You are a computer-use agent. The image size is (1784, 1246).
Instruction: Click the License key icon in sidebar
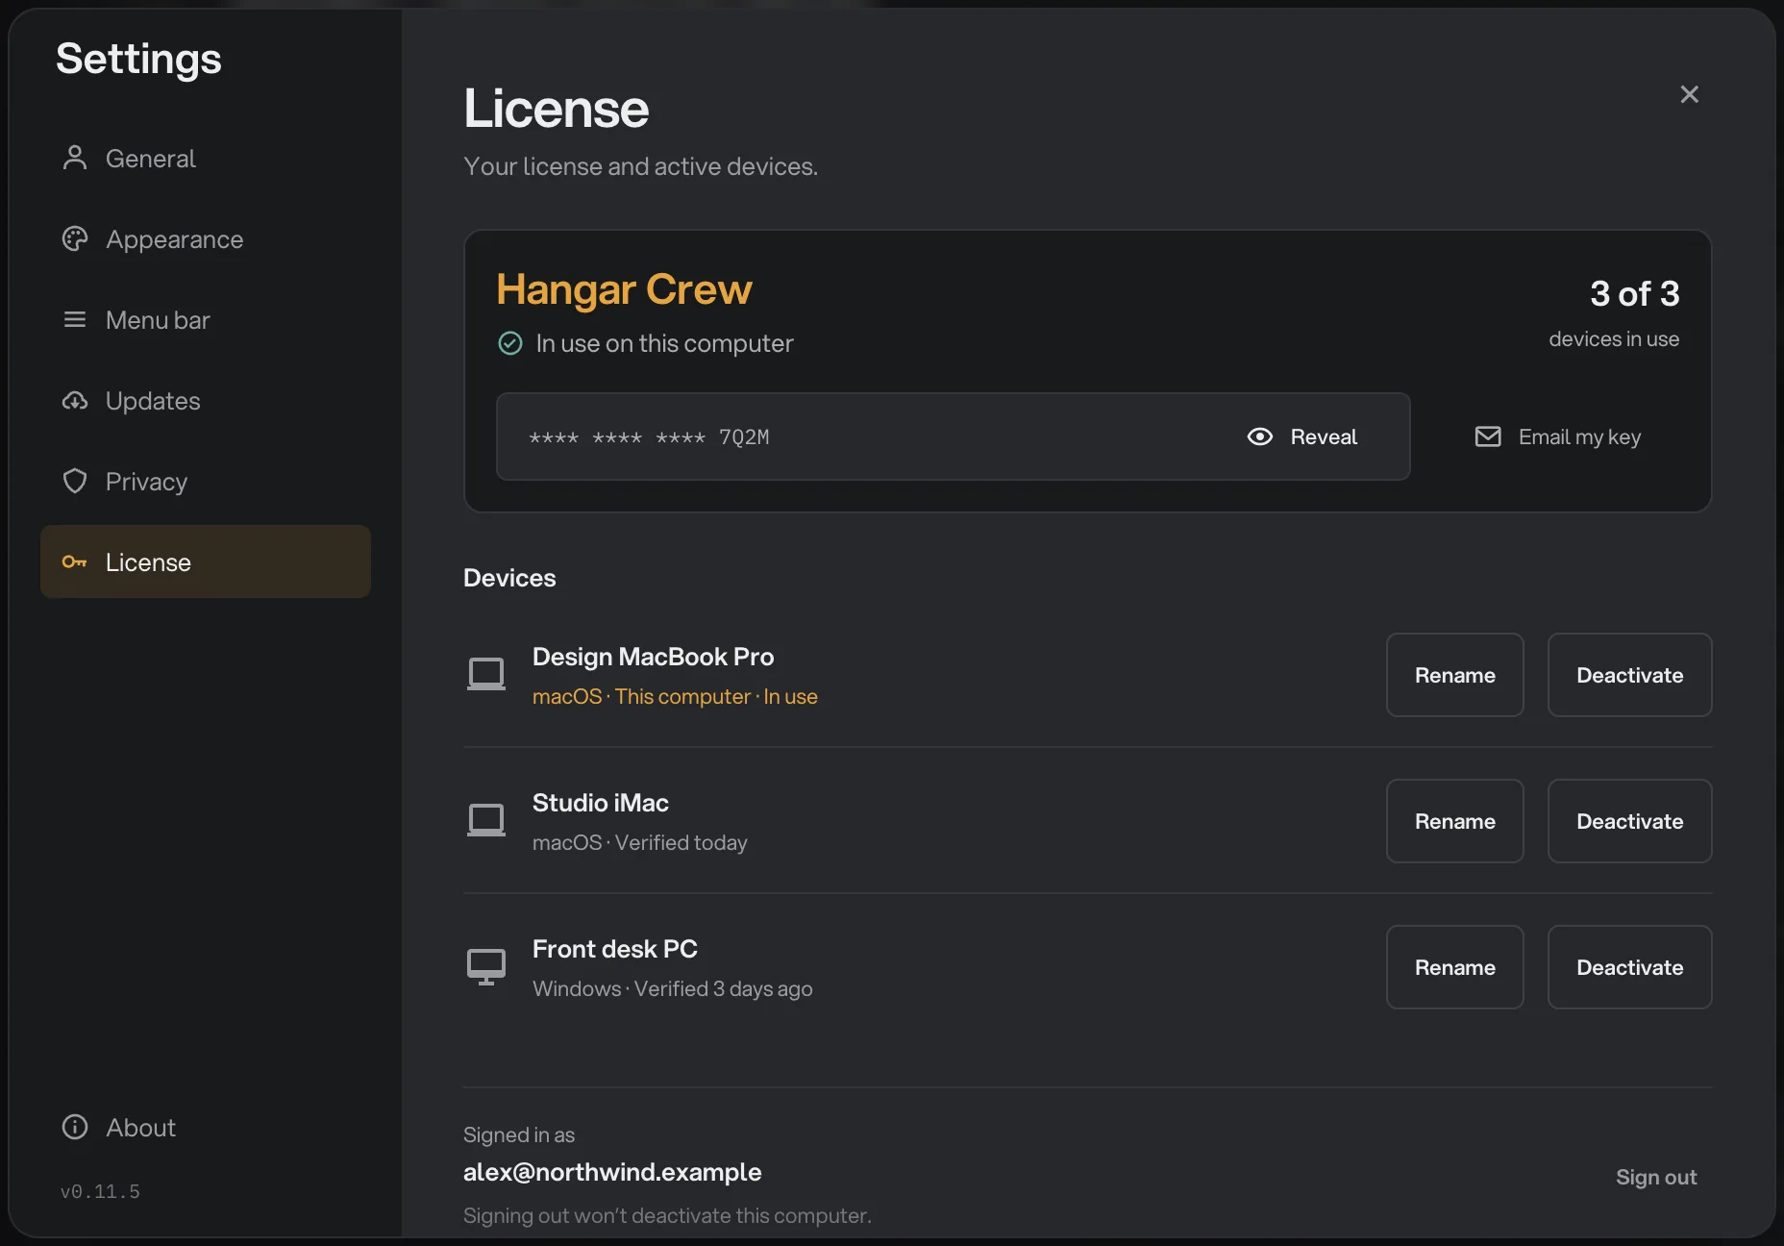[x=75, y=561]
